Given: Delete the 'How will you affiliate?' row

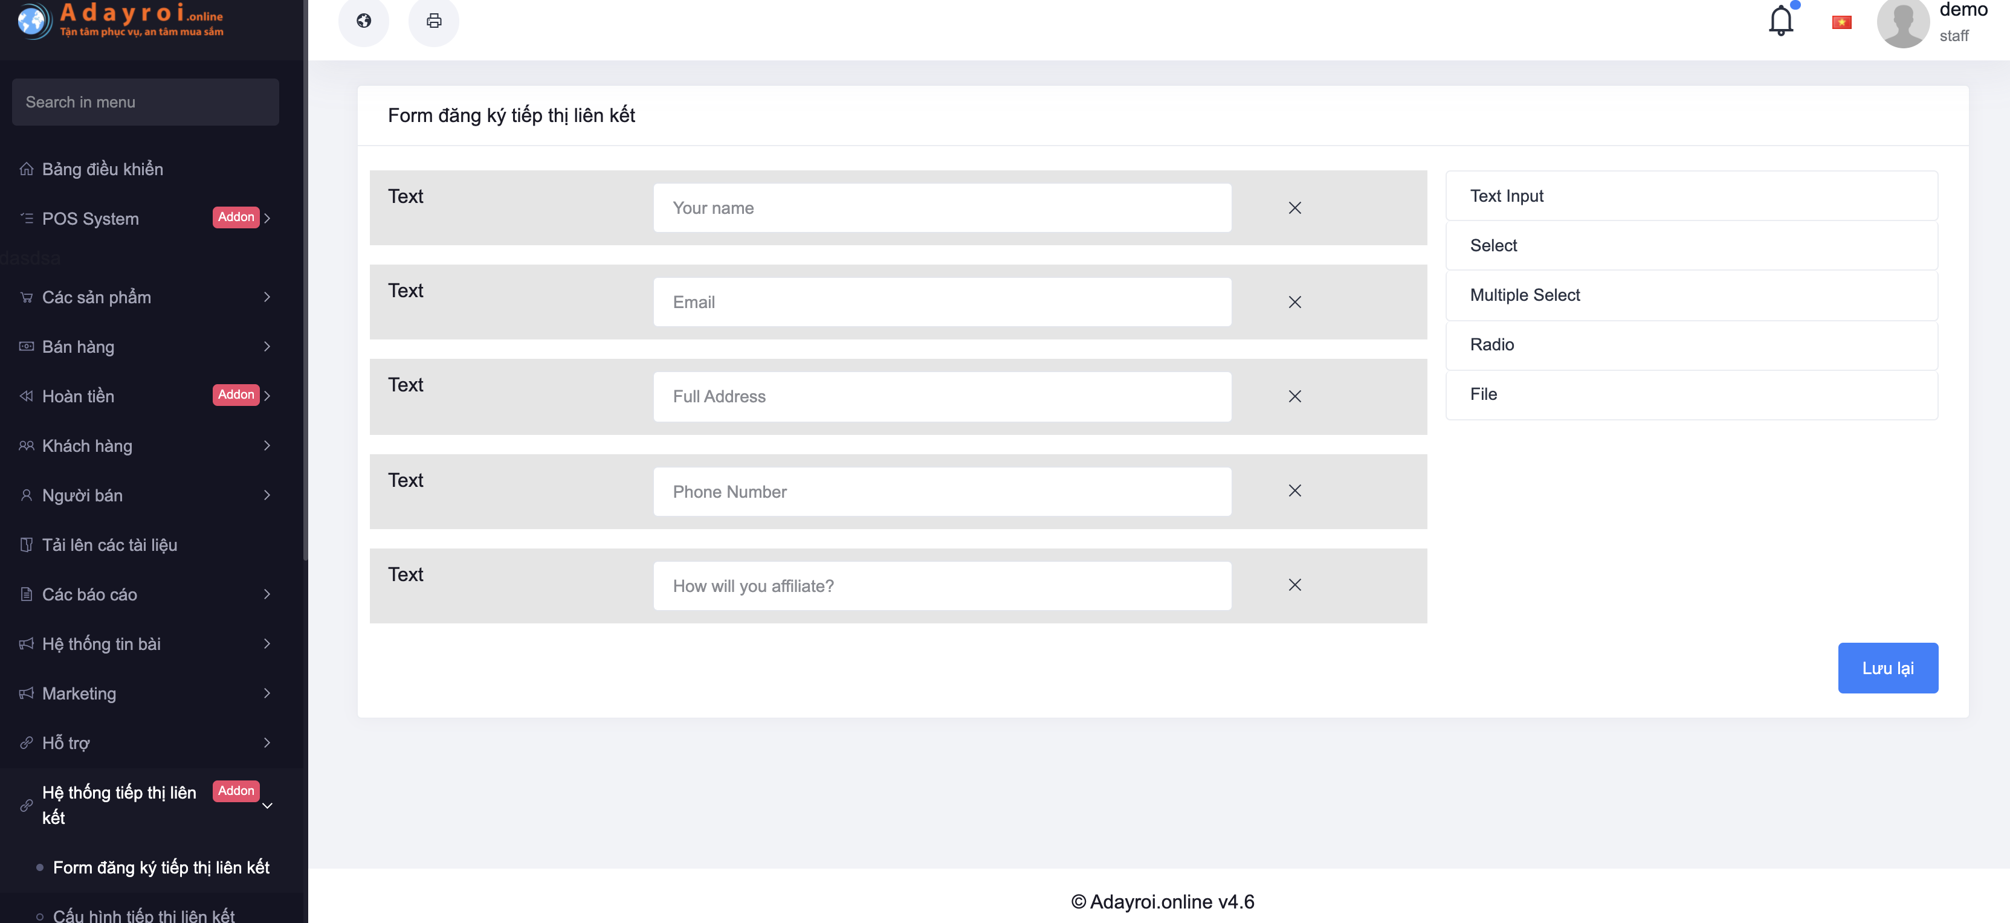Looking at the screenshot, I should coord(1294,585).
